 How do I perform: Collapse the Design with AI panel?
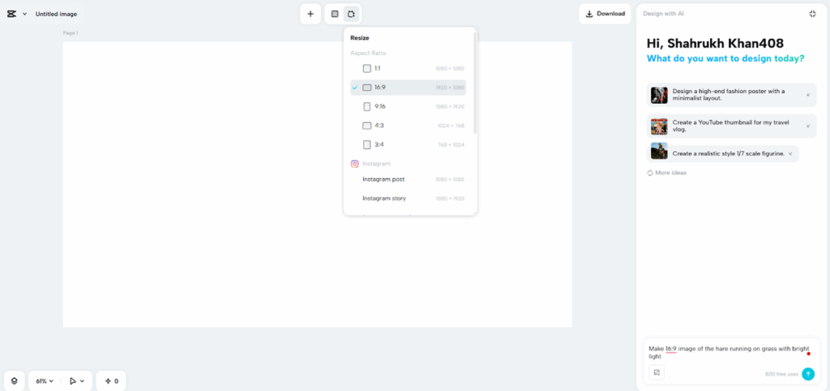click(812, 14)
